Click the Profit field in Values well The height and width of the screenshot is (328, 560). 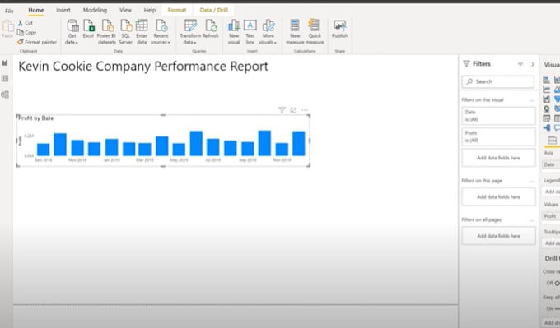coord(551,216)
